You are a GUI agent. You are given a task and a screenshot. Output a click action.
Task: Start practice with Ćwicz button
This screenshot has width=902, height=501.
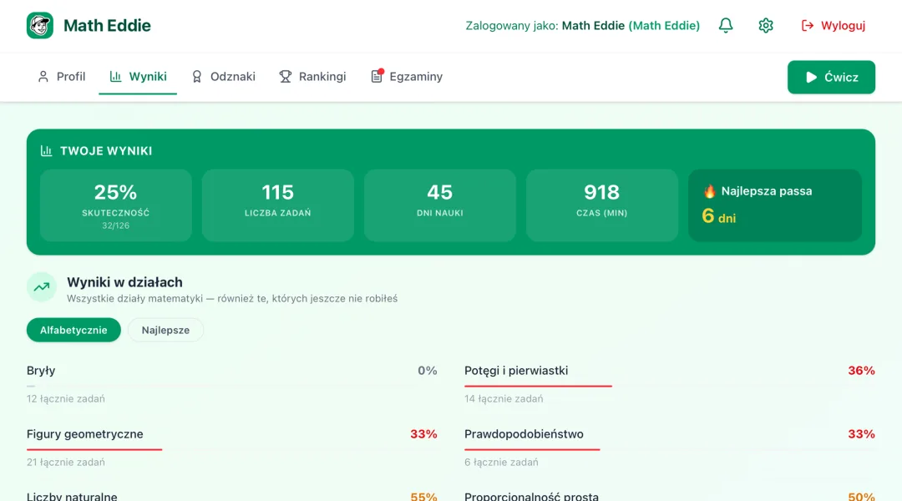(x=831, y=77)
